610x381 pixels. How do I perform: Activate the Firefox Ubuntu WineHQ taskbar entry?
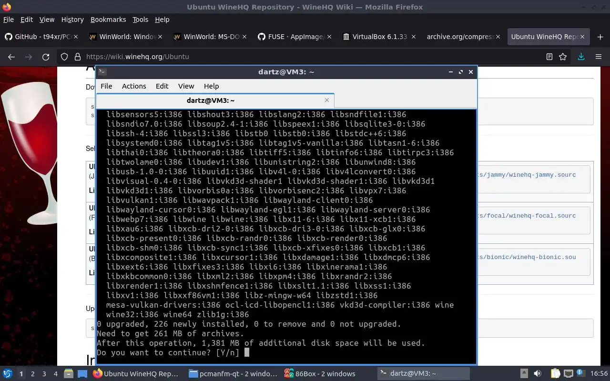click(x=137, y=374)
